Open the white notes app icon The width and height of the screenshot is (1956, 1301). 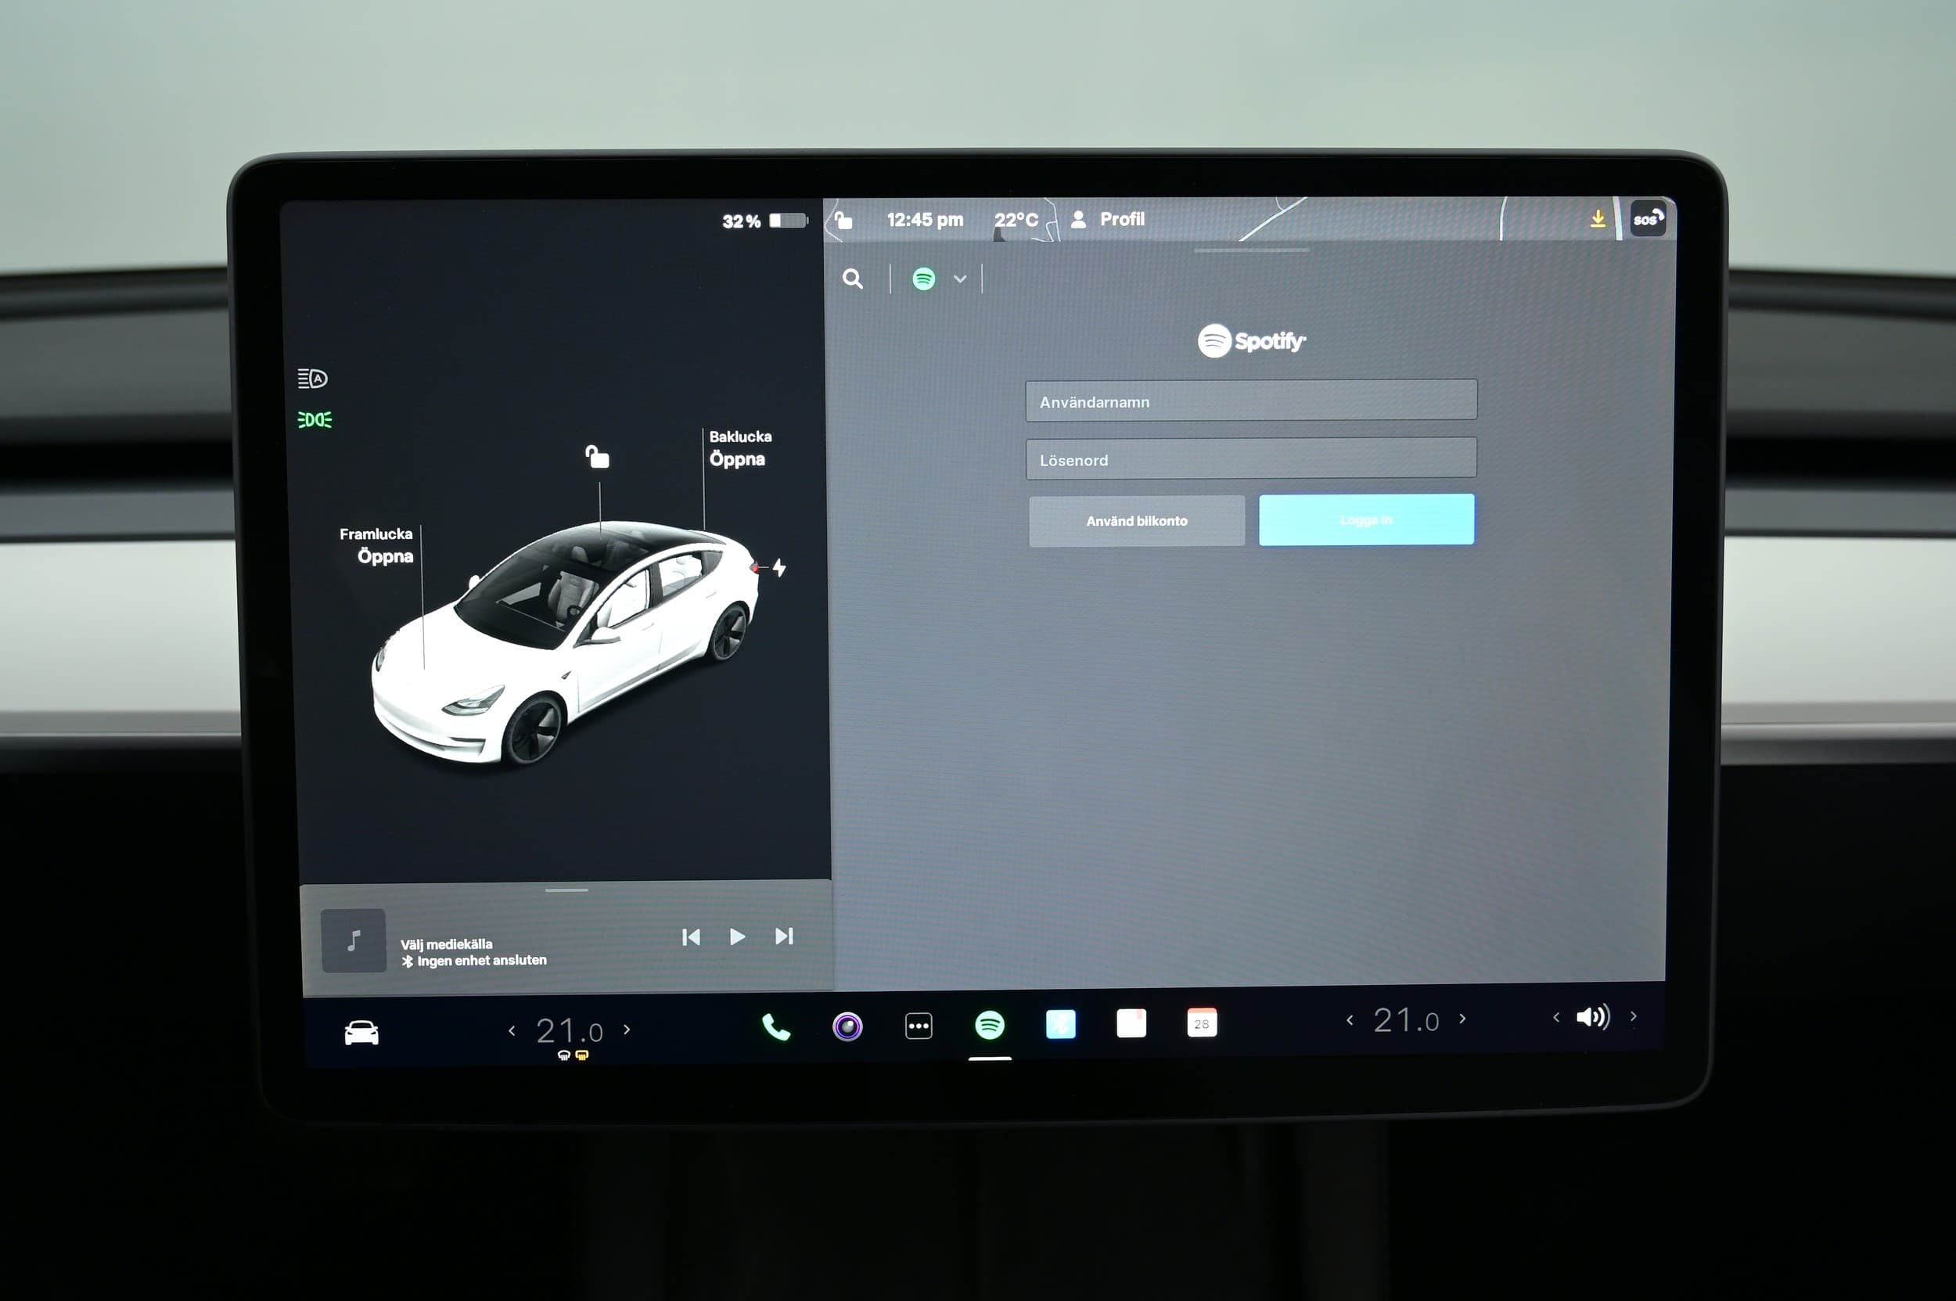pos(1131,1023)
